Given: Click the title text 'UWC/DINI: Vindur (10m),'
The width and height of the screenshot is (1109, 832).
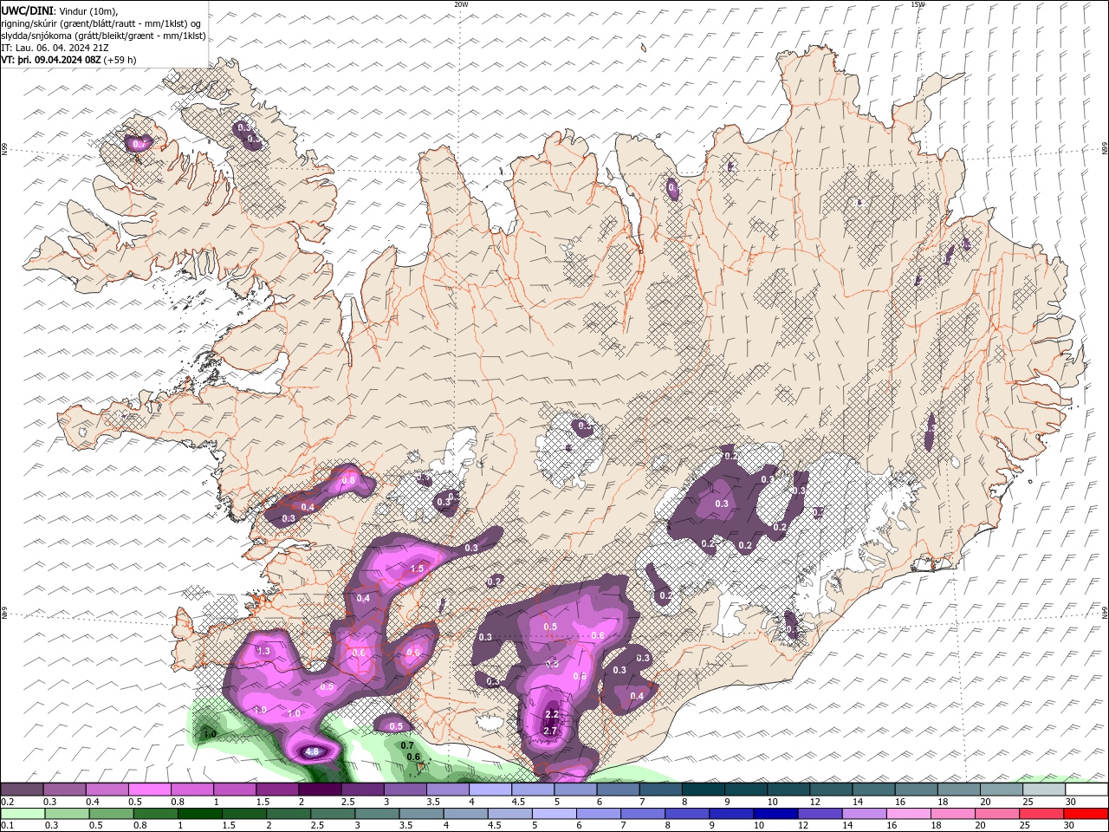Looking at the screenshot, I should click(60, 10).
